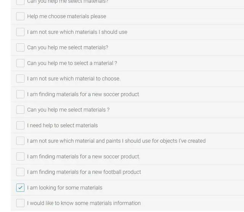Click the 'Help me choose materials please' text
This screenshot has height=212, width=244.
[66, 16]
